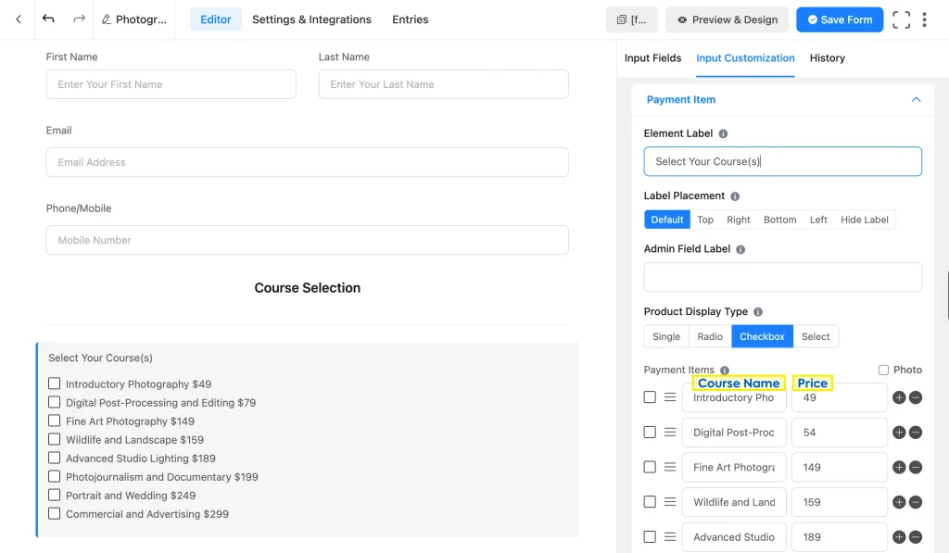Image resolution: width=949 pixels, height=553 pixels.
Task: Check Photojournalism and Documentary $199 option
Action: (54, 476)
